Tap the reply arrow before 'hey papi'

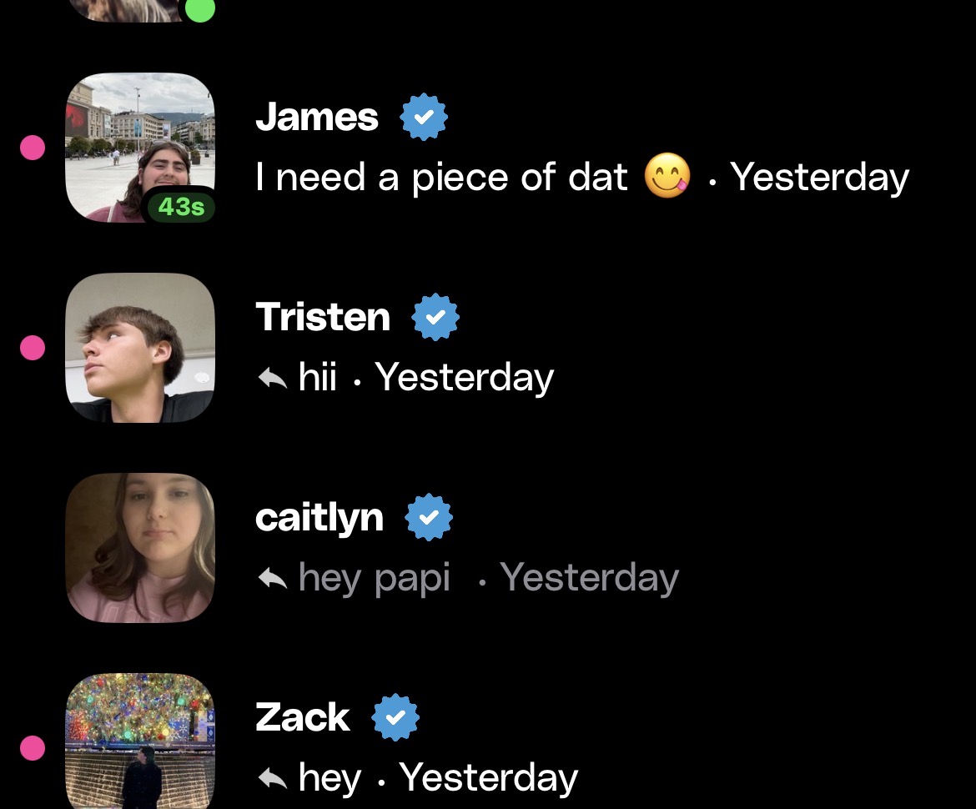pos(273,578)
